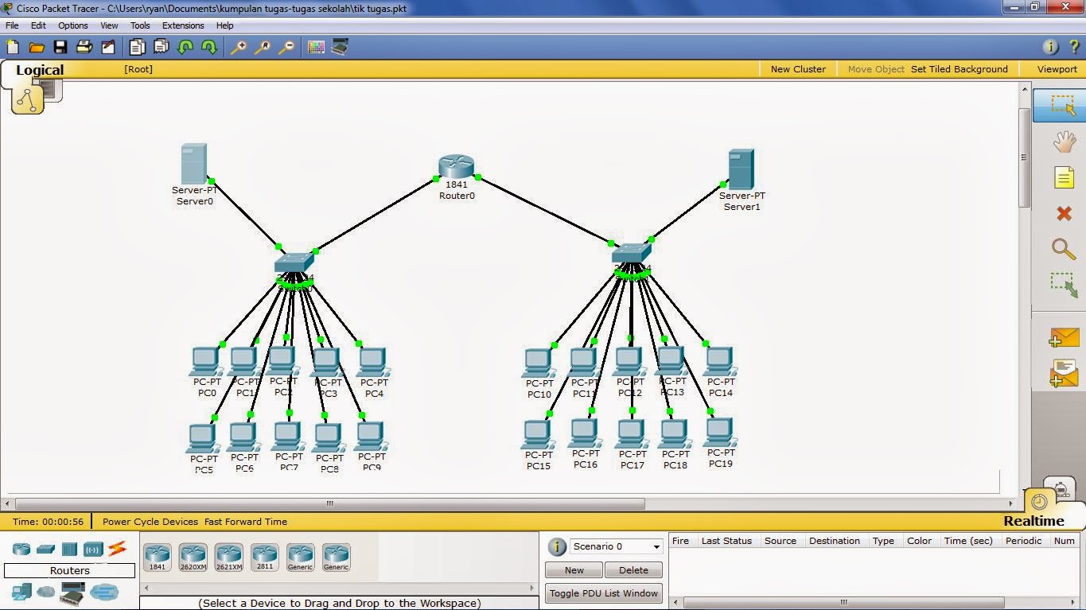
Task: Pick the 2621XM router model
Action: 228,558
